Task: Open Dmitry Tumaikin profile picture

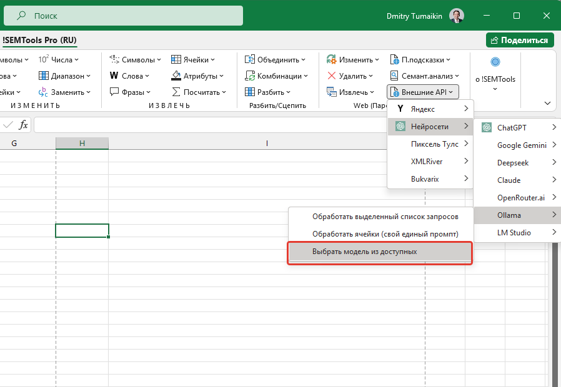Action: pos(457,16)
